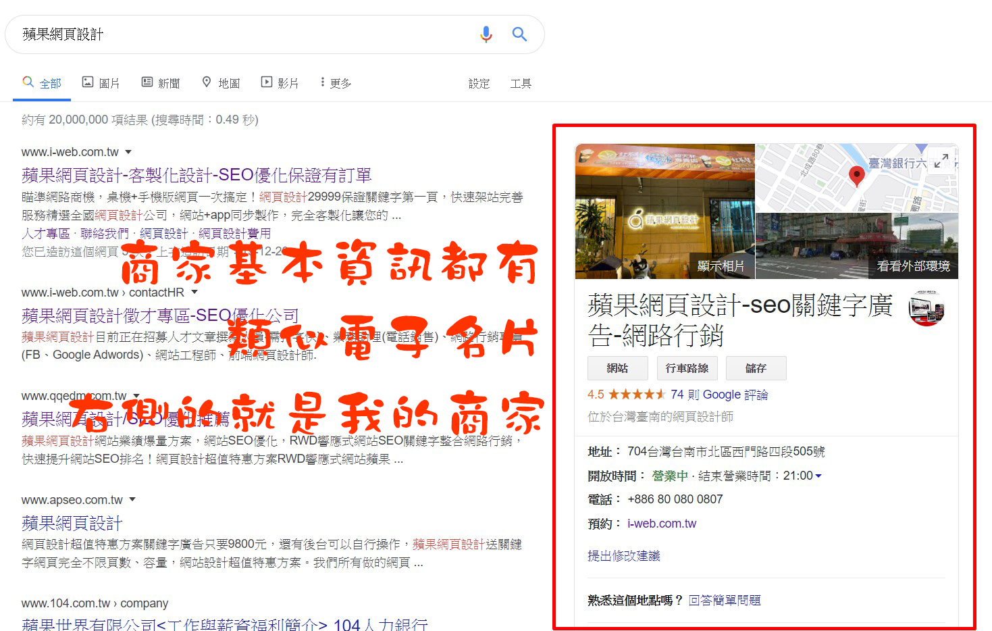Open the 圖片 images tab
The width and height of the screenshot is (992, 631).
click(101, 83)
